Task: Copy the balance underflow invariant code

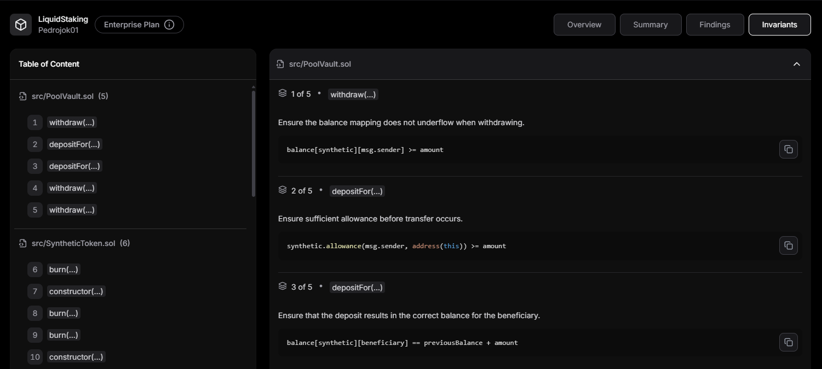Action: click(x=789, y=149)
